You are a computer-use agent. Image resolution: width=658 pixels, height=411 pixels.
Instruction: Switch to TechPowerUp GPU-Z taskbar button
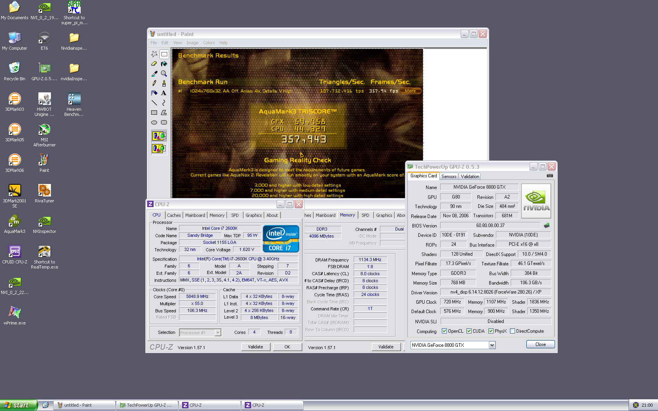pos(147,405)
